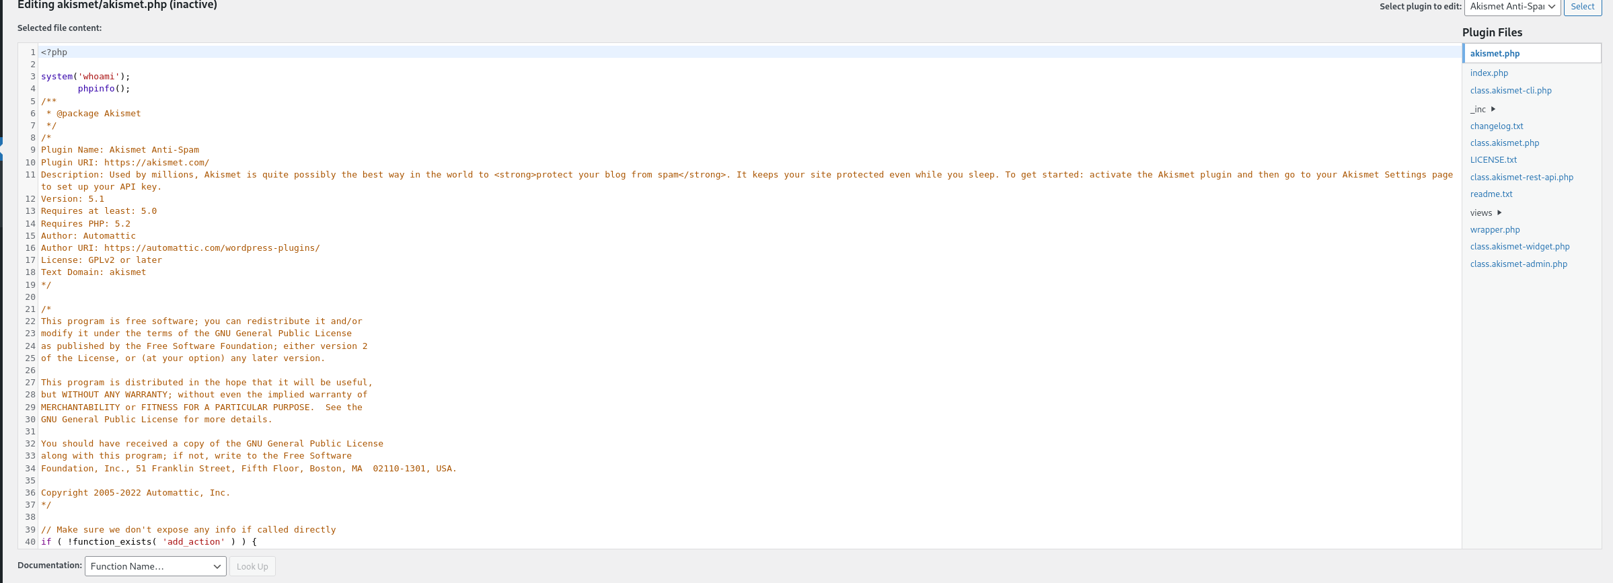Click the 'Version: 5.1' line
1613x583 pixels.
tap(73, 199)
